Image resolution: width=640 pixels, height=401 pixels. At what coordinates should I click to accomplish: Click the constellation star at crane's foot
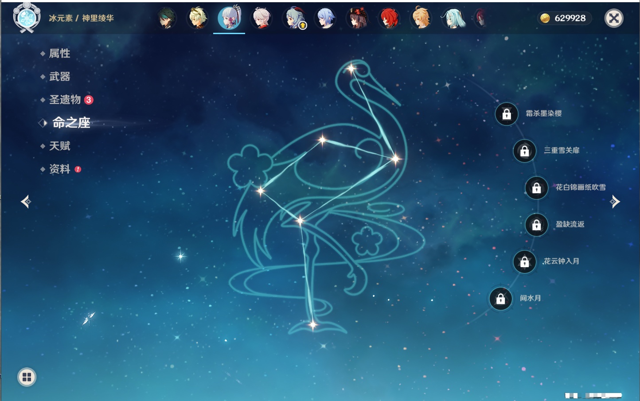click(313, 325)
